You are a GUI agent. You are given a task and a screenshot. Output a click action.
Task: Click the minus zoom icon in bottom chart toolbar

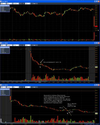pyautogui.click(x=23, y=87)
